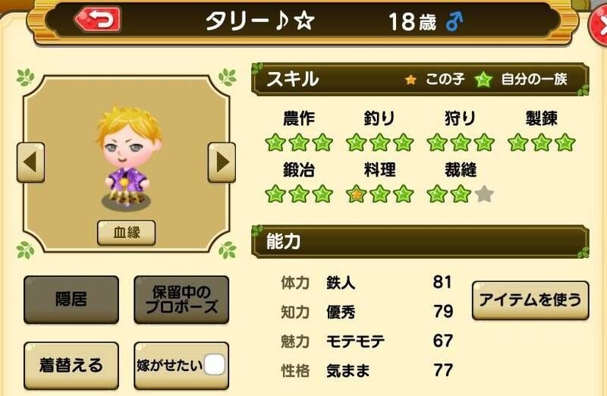Click the blue male gender symbol
This screenshot has height=396, width=607.
[454, 22]
